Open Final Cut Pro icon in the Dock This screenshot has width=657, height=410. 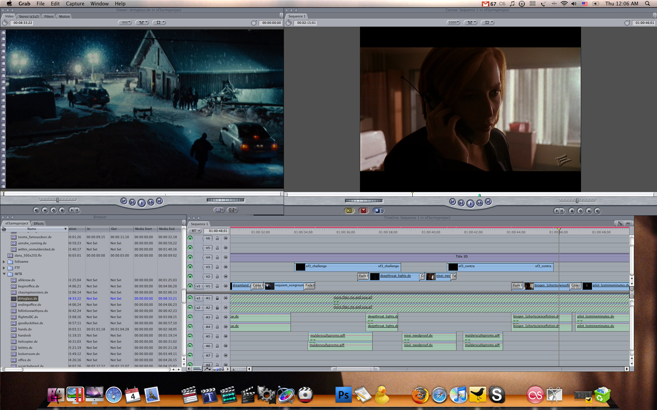click(189, 395)
